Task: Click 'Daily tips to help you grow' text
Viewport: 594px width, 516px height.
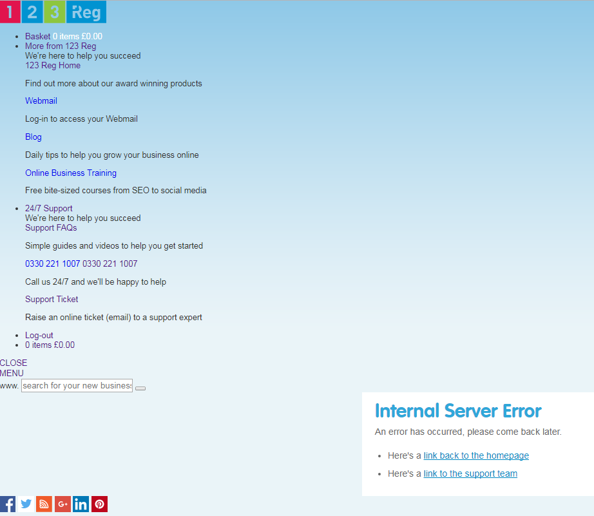Action: (112, 155)
